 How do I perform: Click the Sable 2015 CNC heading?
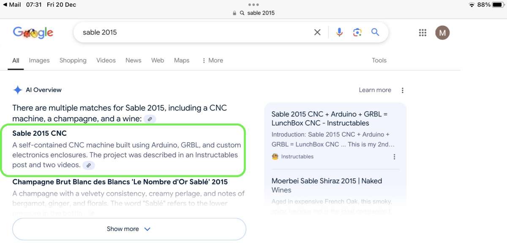[39, 133]
